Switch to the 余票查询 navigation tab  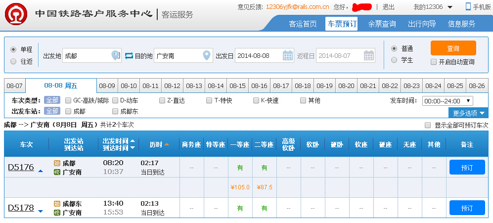tap(381, 24)
